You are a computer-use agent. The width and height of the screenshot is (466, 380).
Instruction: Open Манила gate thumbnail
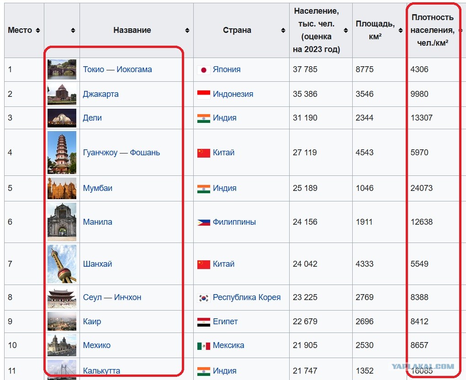pyautogui.click(x=62, y=222)
